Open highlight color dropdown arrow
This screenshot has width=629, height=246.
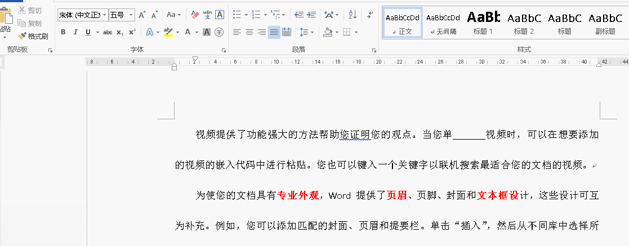coord(178,32)
